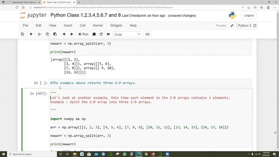Viewport: 279px width, 157px height.
Task: Open browser settings ellipsis menu
Action: tap(275, 7)
